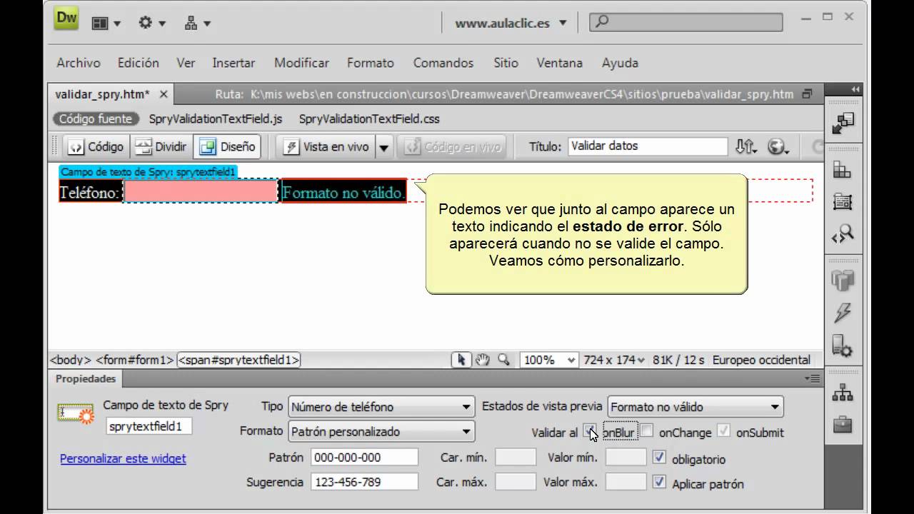
Task: Select the <body> tag in tag selector
Action: point(70,360)
